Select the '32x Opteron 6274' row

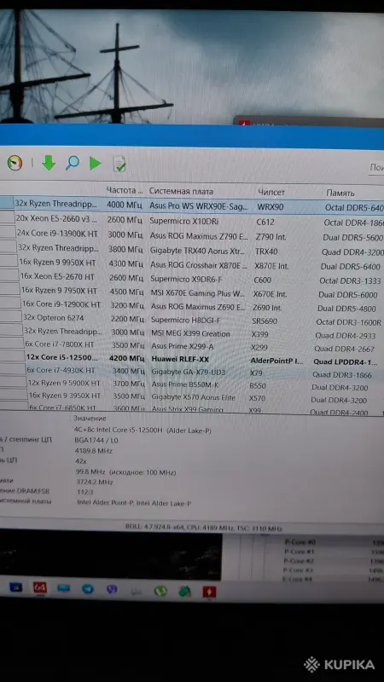[x=192, y=319]
